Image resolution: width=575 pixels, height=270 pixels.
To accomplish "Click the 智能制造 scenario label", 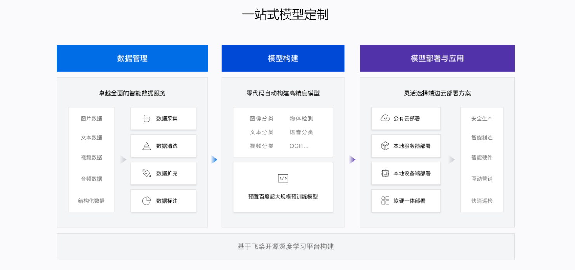I will click(482, 138).
